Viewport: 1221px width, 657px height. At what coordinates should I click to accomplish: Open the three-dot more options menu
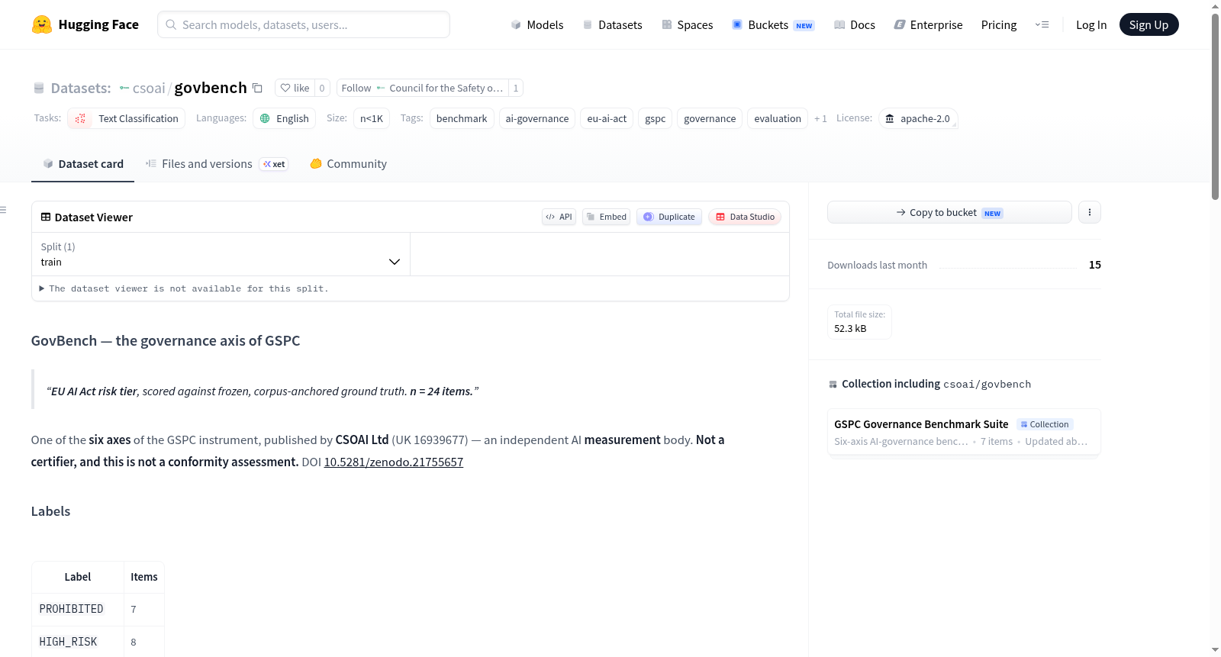tap(1090, 212)
